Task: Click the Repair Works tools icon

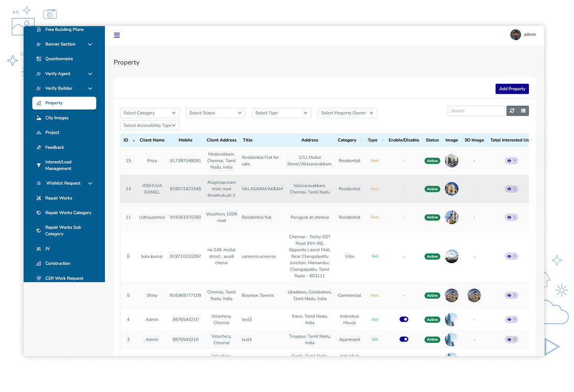Action: point(39,198)
